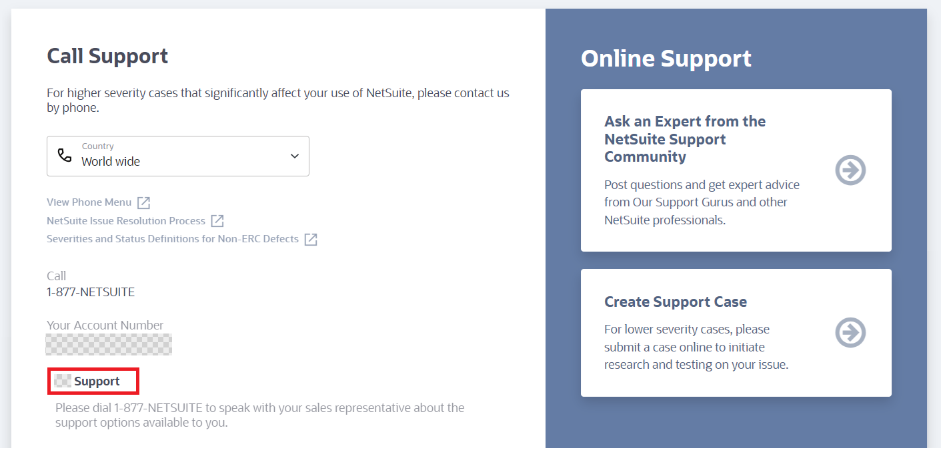The height and width of the screenshot is (450, 941).
Task: Click the external-link icon after Severities and Status Definitions
Action: click(310, 239)
